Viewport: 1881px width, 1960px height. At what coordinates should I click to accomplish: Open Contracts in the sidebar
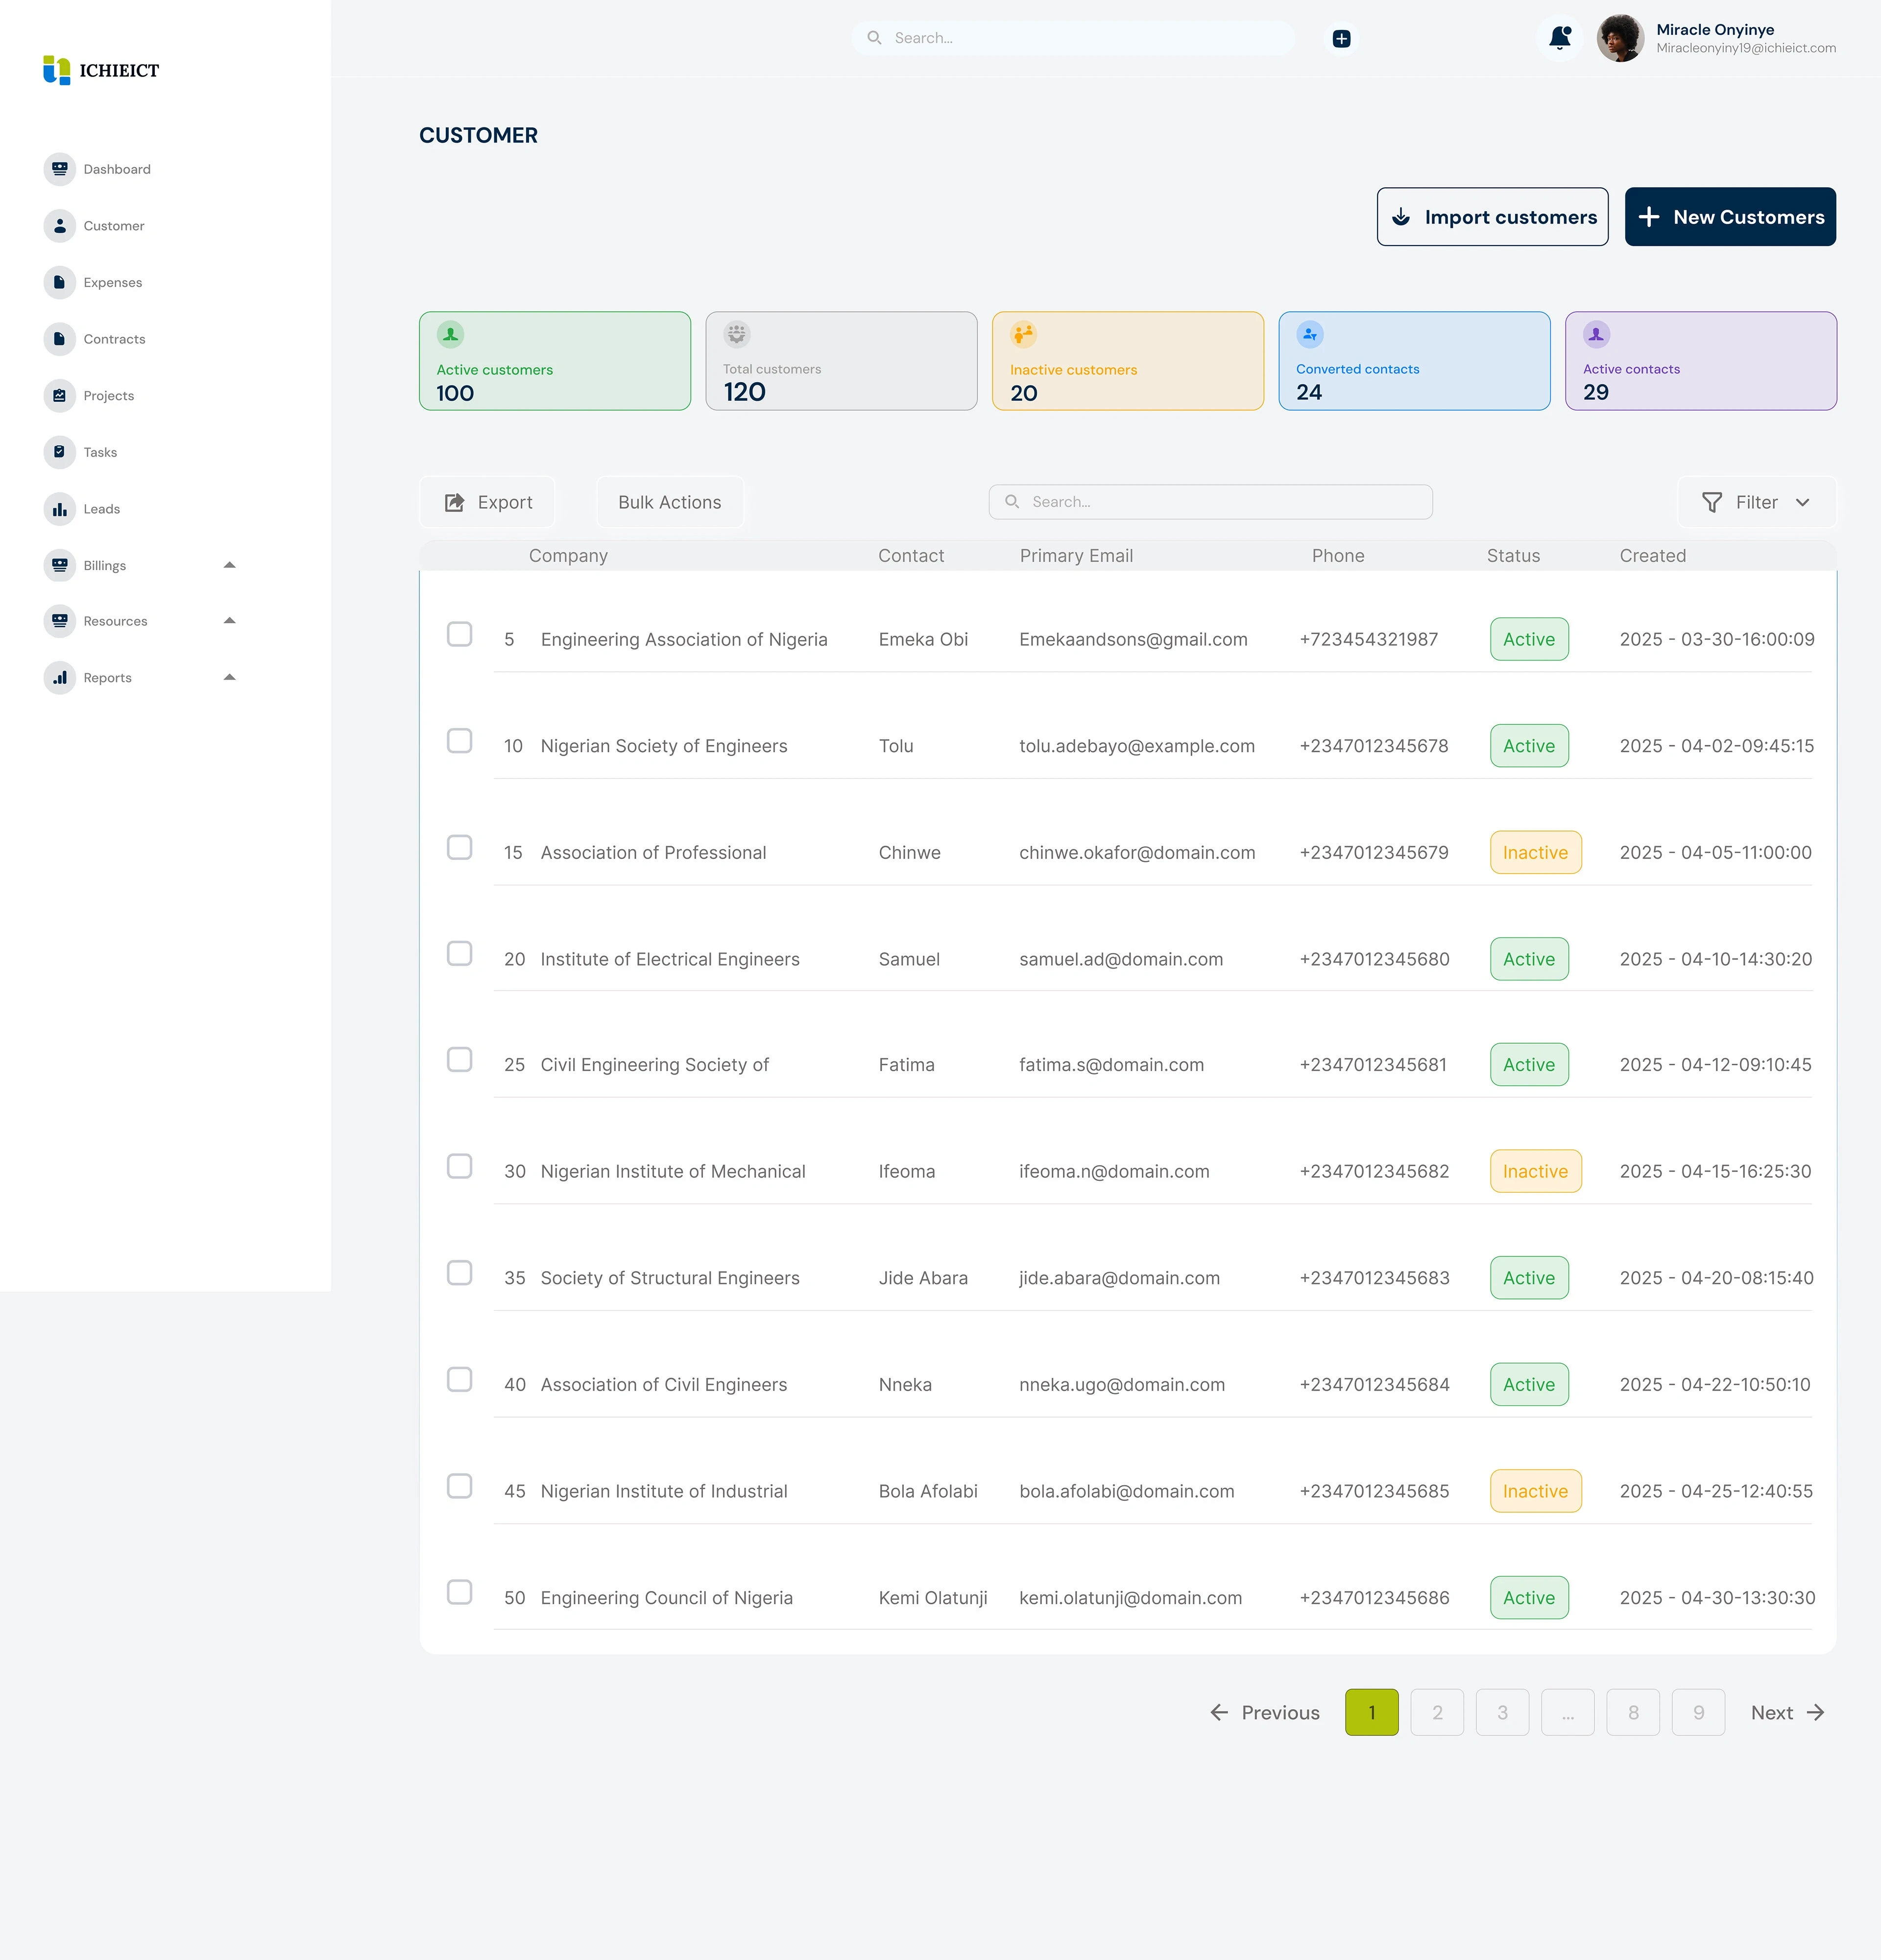(114, 339)
